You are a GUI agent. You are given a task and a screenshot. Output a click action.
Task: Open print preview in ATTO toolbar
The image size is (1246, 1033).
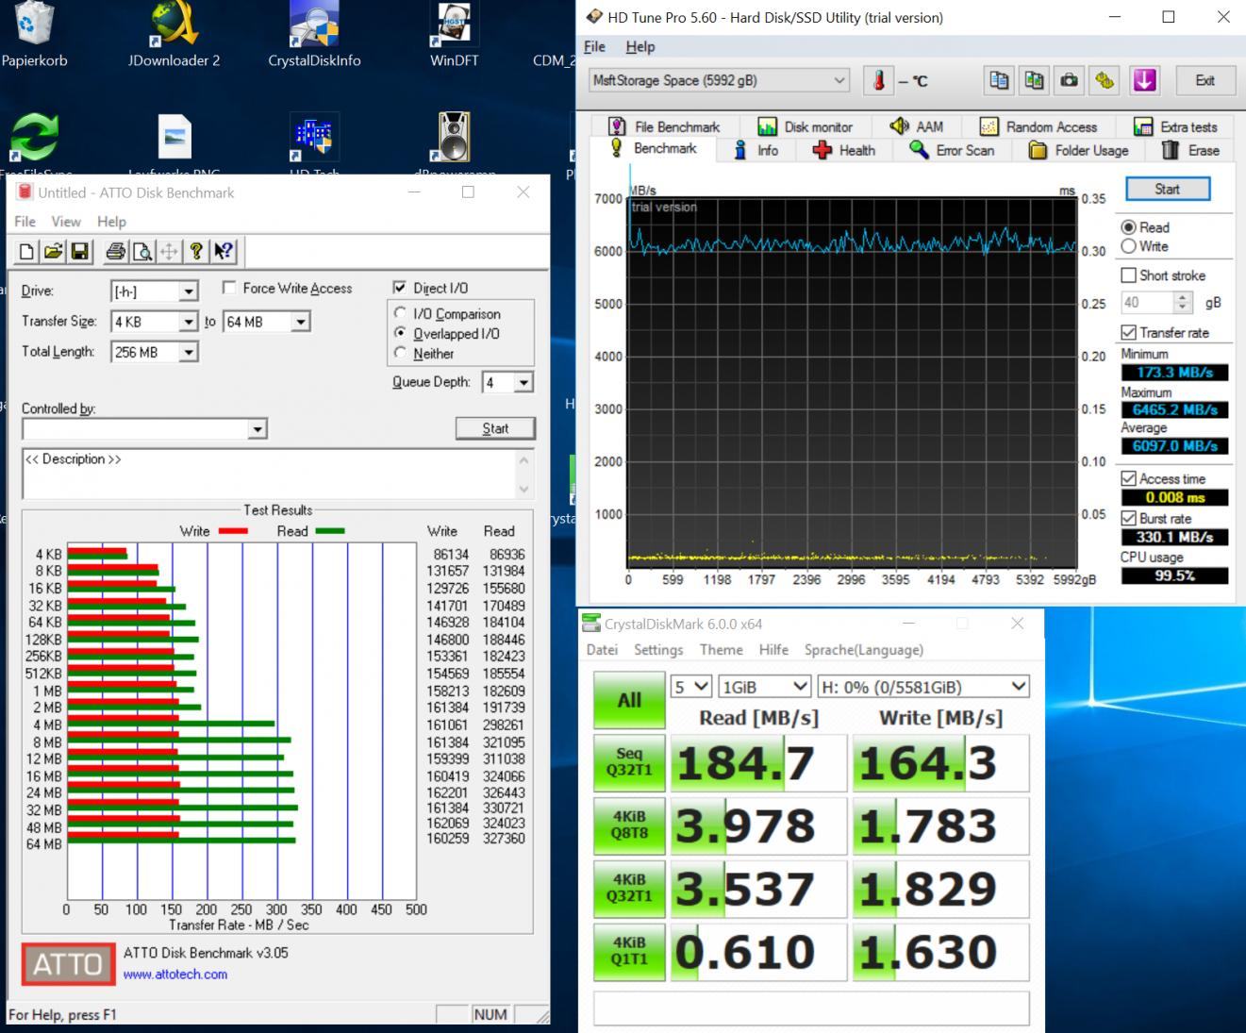141,251
